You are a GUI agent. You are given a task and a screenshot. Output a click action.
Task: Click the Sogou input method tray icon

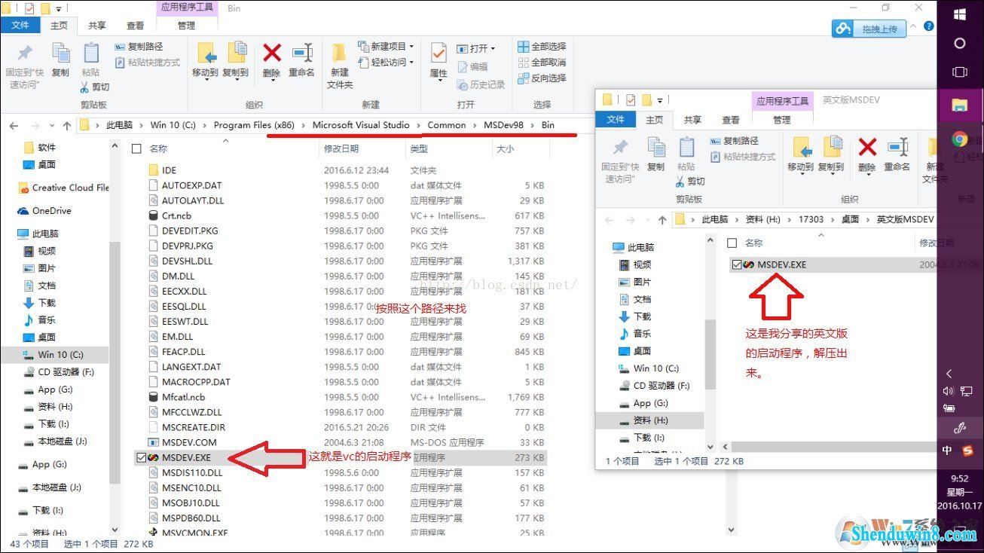968,451
